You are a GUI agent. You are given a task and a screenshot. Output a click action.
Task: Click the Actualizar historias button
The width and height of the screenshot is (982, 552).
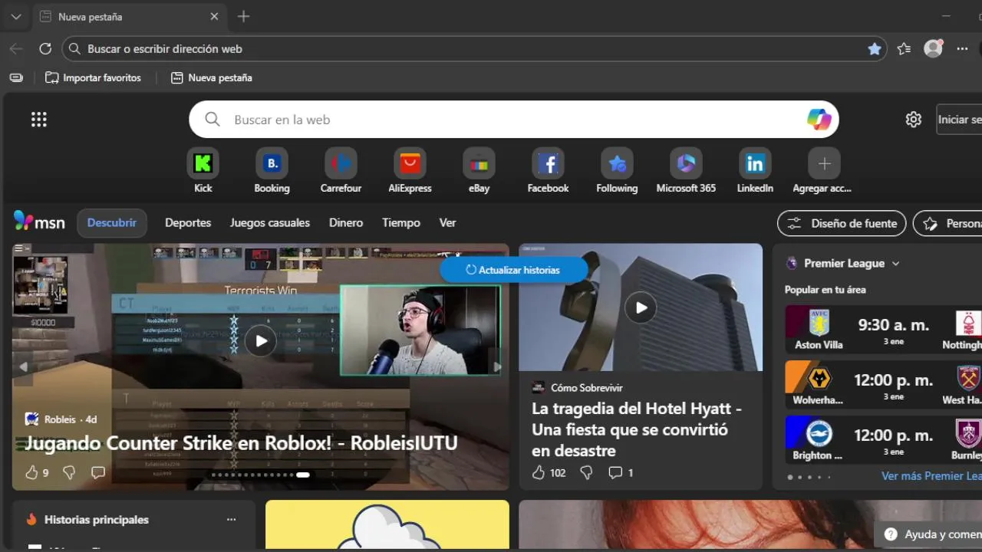(513, 270)
